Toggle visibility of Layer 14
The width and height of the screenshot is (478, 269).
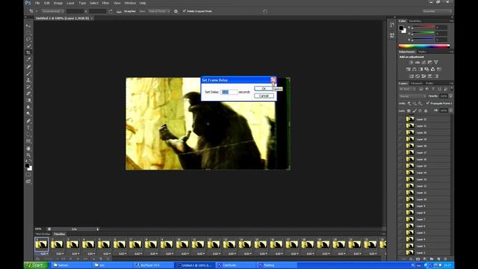tap(402, 173)
